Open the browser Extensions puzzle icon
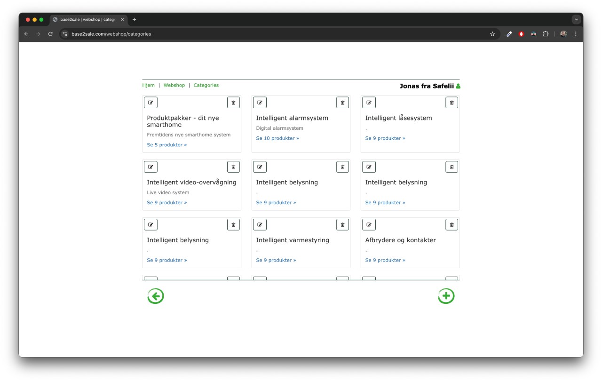This screenshot has height=382, width=602. tap(546, 34)
